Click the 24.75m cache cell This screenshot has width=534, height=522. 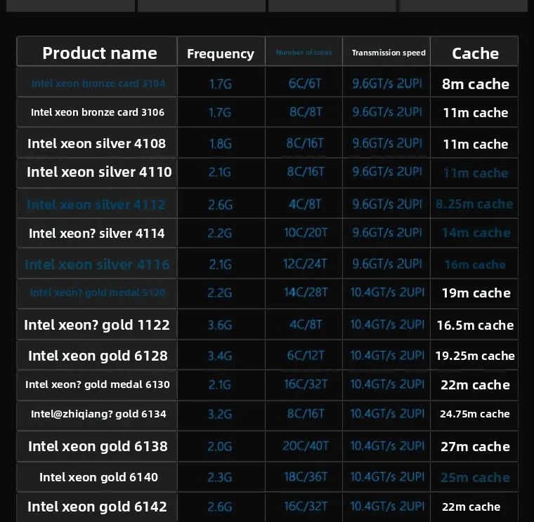(474, 414)
